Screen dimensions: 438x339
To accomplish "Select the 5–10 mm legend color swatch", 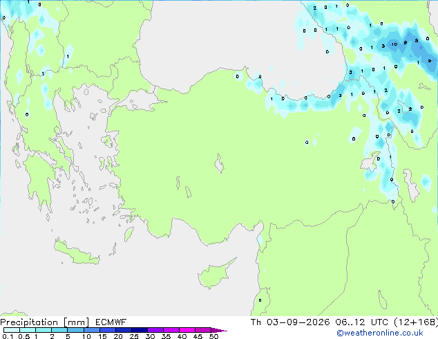I will (x=75, y=330).
